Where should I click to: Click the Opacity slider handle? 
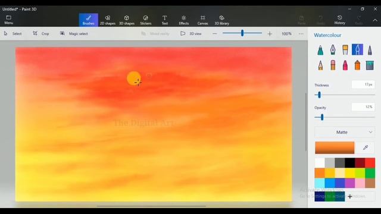[x=322, y=117]
